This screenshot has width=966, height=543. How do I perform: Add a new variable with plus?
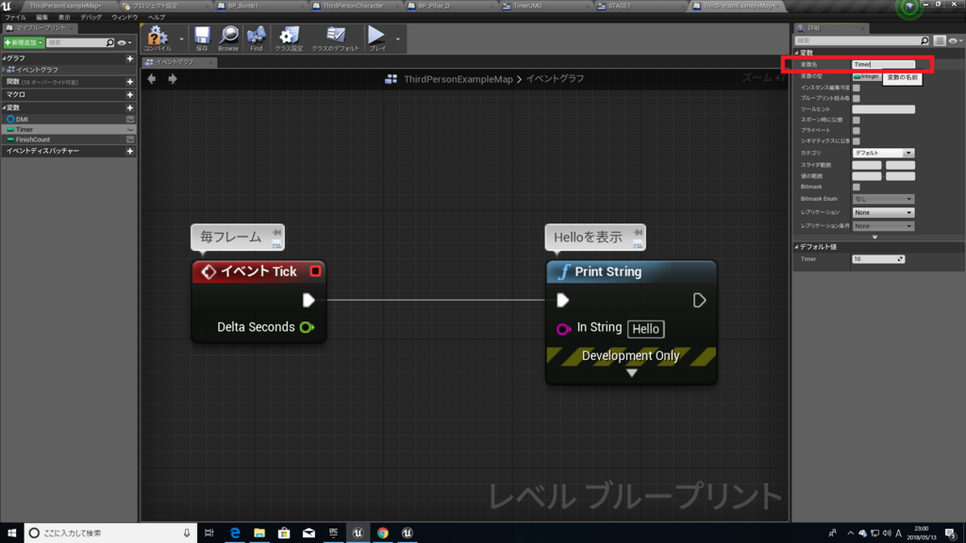(130, 107)
